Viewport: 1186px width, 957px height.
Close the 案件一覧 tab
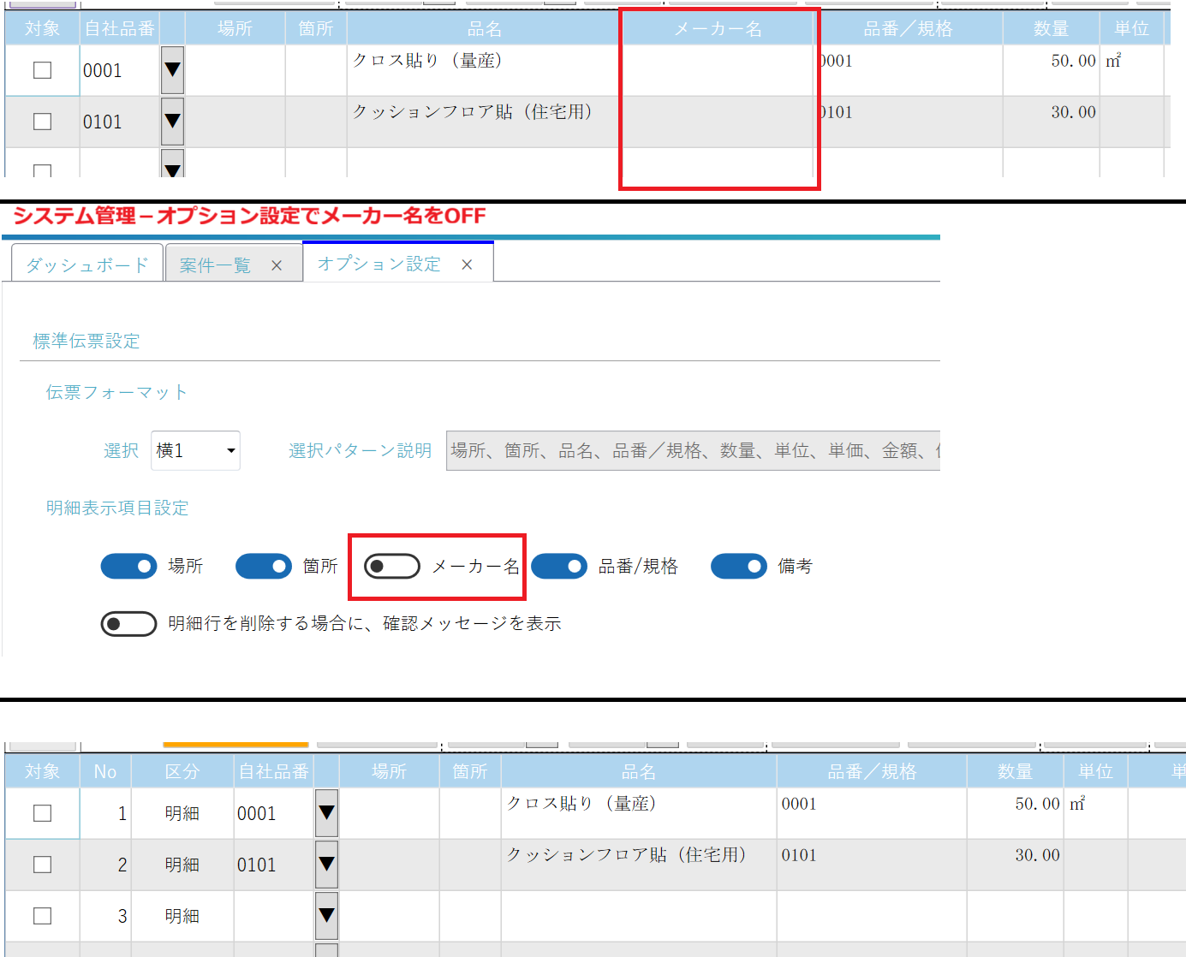point(277,266)
